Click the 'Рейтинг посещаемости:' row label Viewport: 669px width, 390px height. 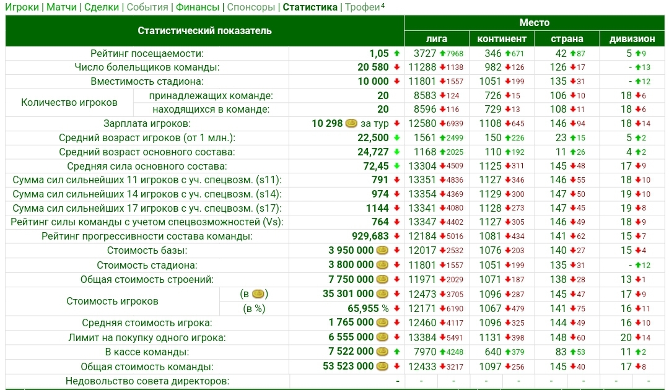click(147, 53)
